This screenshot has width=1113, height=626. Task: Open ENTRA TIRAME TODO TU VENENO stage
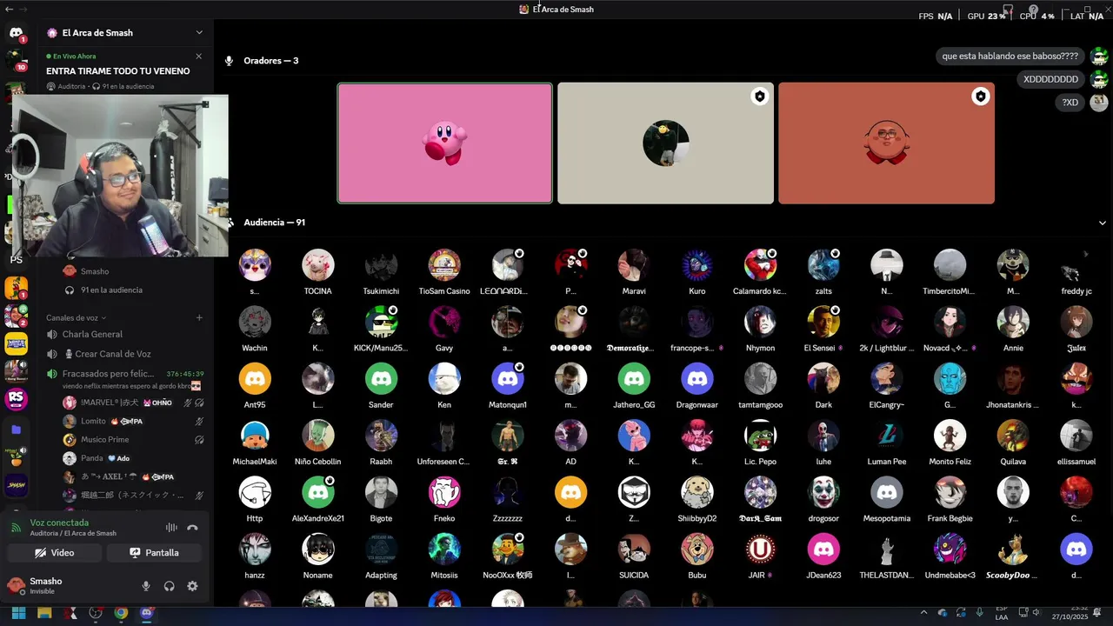(x=117, y=71)
